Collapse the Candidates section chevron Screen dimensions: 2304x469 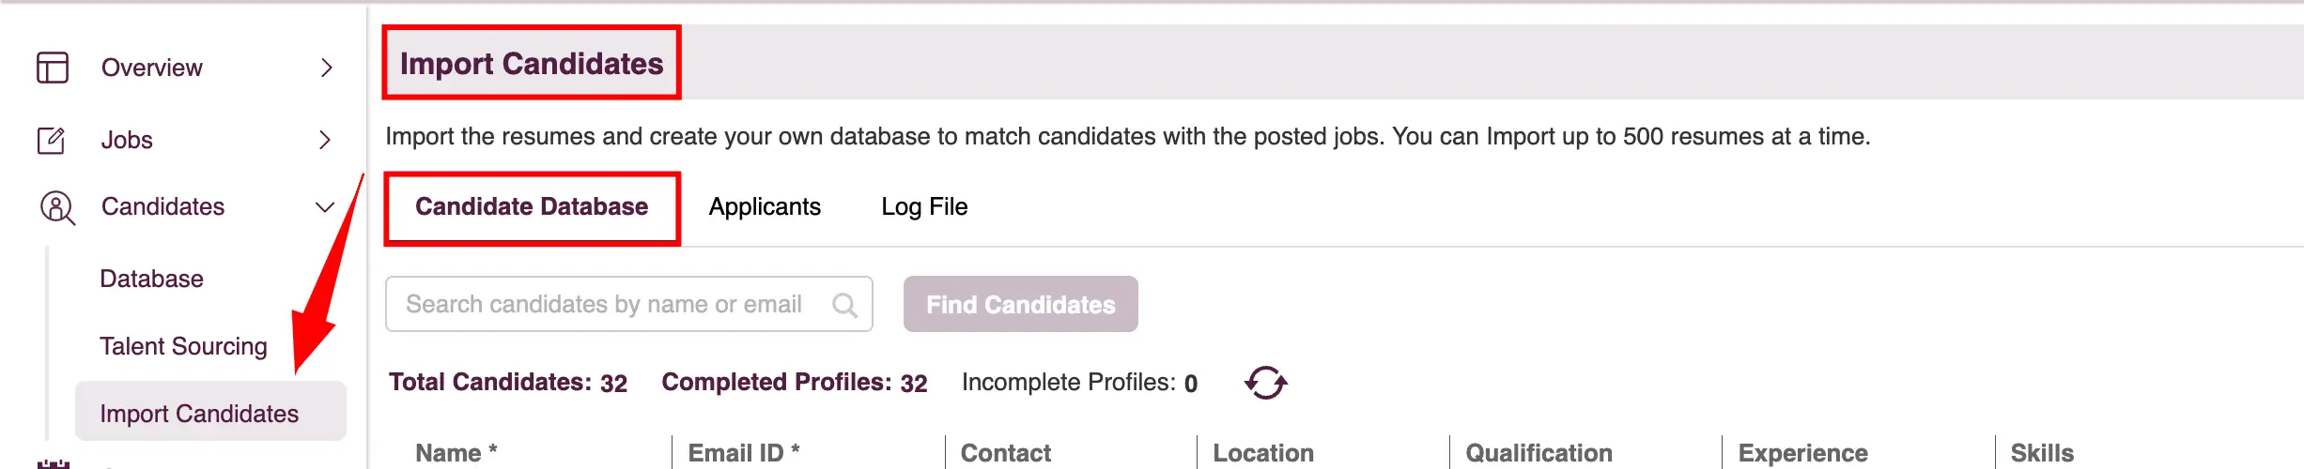[325, 207]
